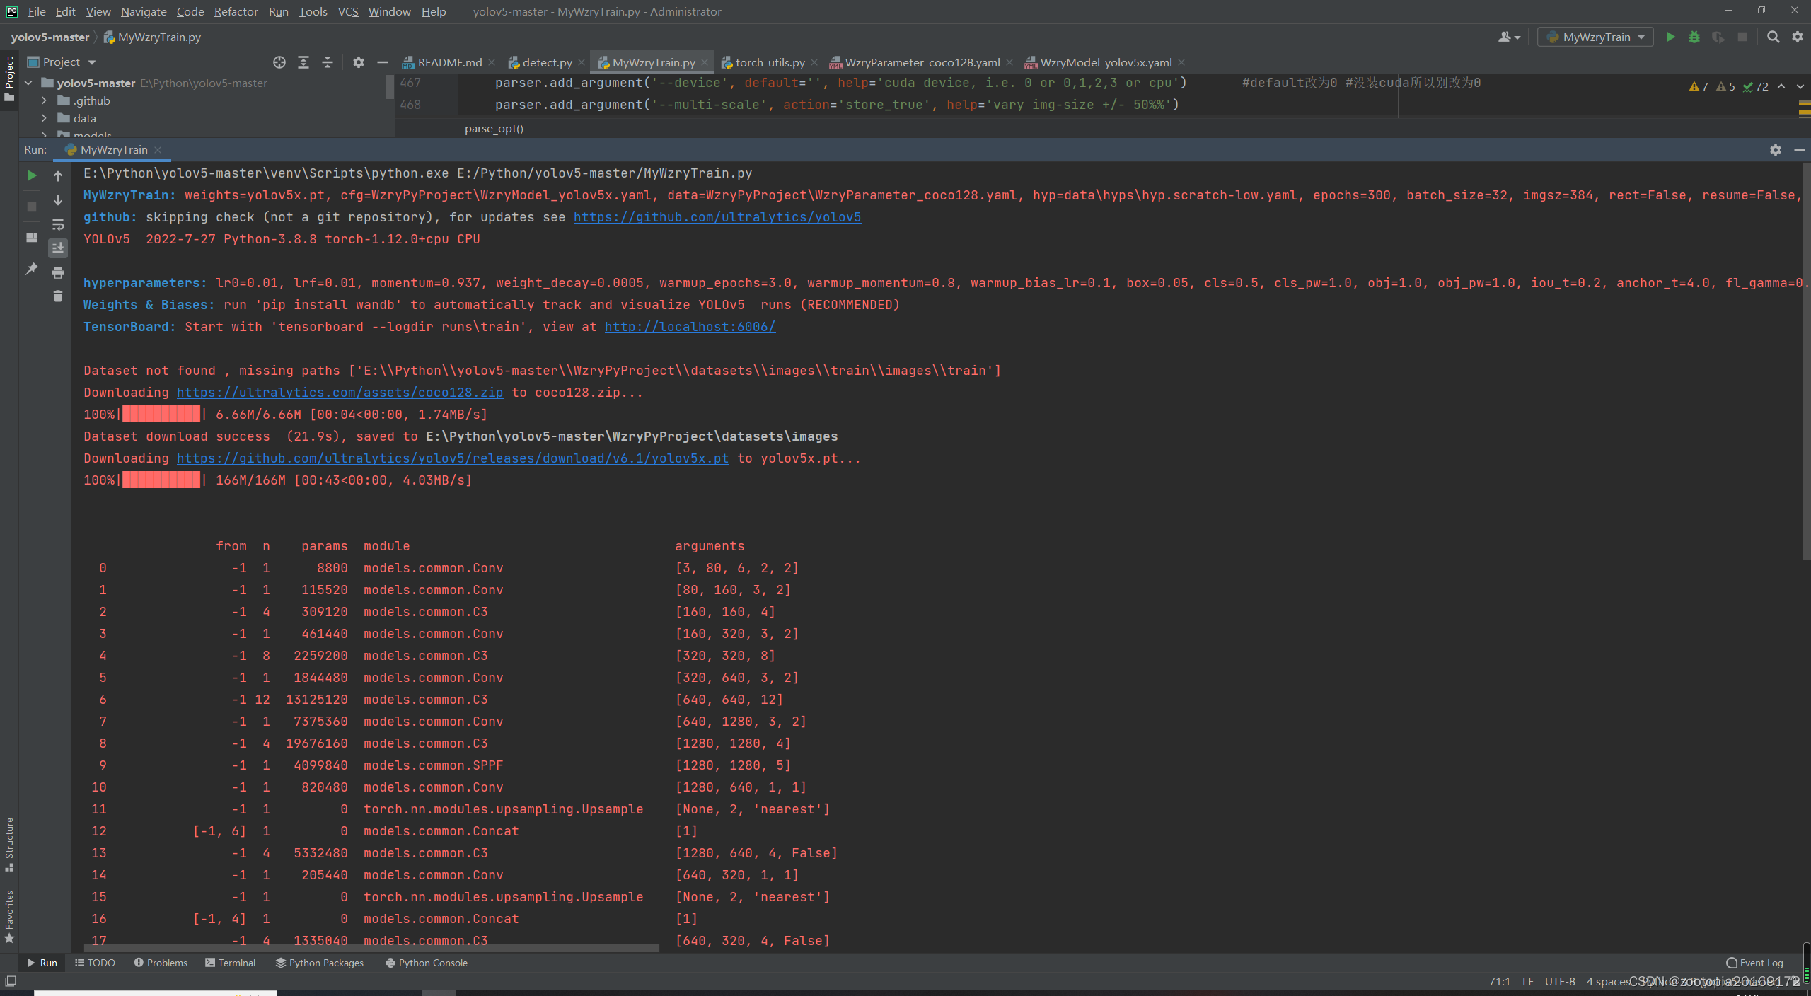Screen dimensions: 1811x996
Task: Click the horizontal scrollbar of Run console
Action: coord(371,948)
